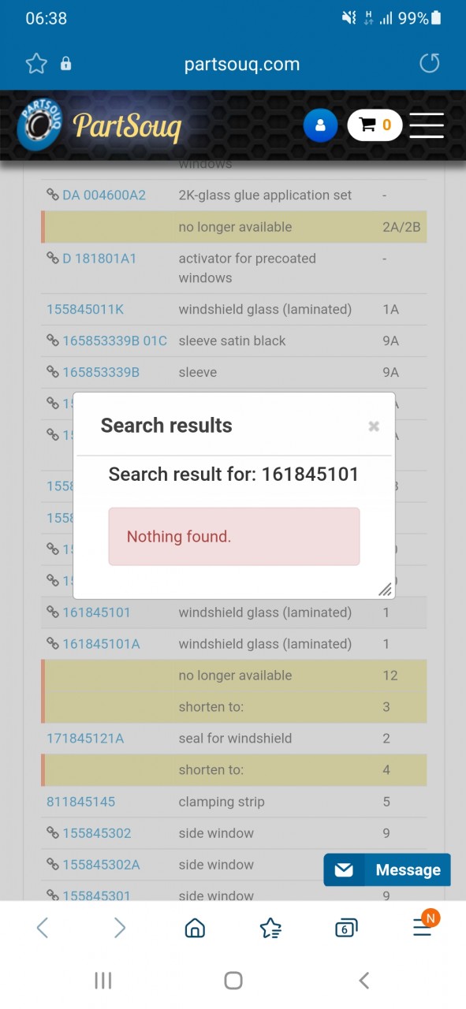Open the browser menu with N badge

pyautogui.click(x=423, y=926)
